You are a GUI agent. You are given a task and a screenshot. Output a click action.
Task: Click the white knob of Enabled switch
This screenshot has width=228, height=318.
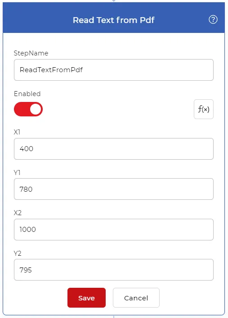point(36,109)
